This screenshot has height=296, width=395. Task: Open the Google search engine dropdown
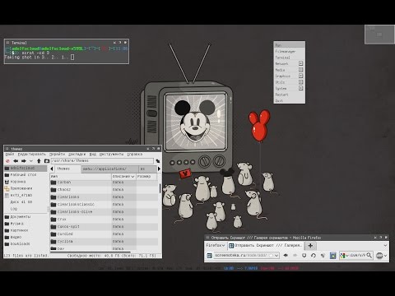343,256
